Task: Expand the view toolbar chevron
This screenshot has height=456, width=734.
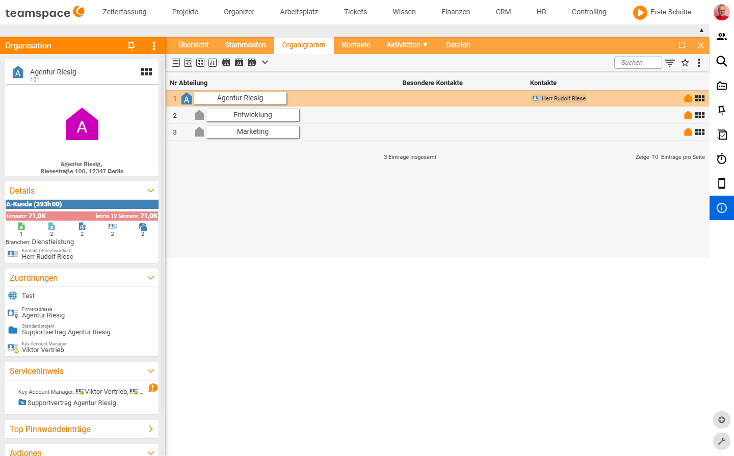Action: pyautogui.click(x=265, y=62)
